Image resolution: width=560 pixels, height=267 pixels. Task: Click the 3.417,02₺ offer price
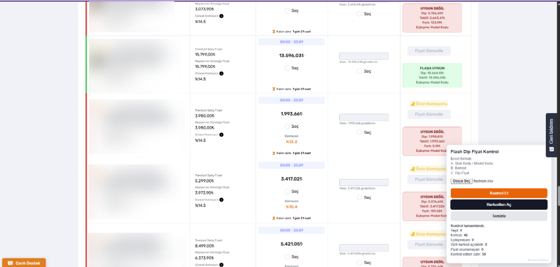click(291, 179)
